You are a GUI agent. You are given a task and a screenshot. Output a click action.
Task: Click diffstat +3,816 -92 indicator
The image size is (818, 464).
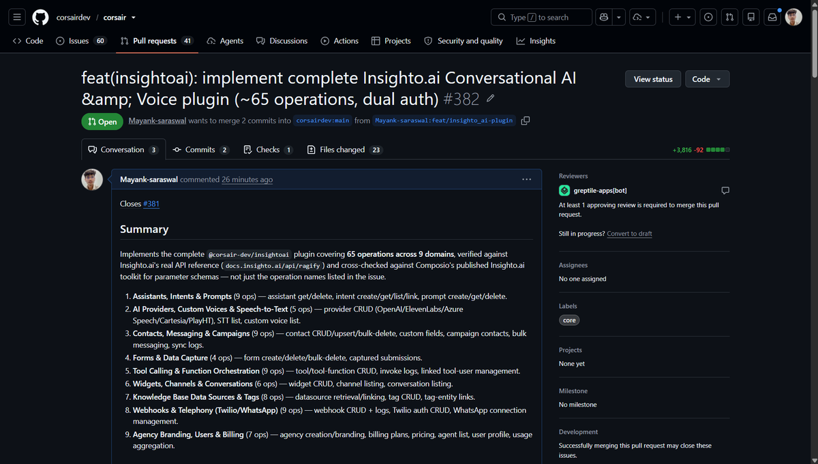tap(700, 150)
